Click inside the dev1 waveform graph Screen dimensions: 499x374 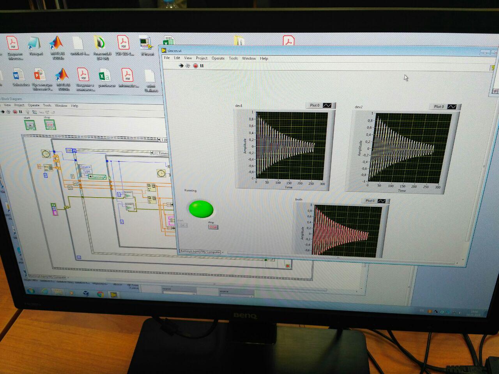point(292,146)
